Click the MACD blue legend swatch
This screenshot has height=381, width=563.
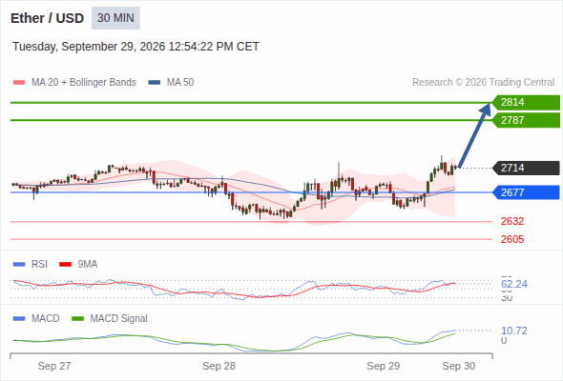19,319
